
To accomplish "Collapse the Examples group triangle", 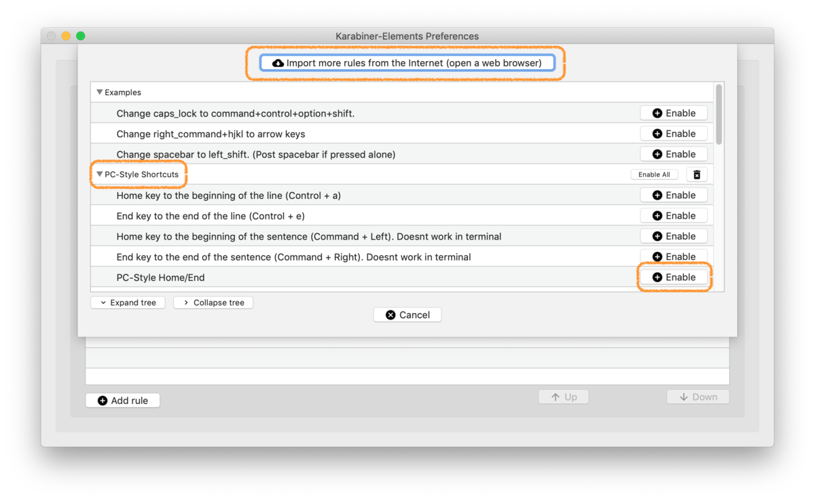I will (x=100, y=92).
